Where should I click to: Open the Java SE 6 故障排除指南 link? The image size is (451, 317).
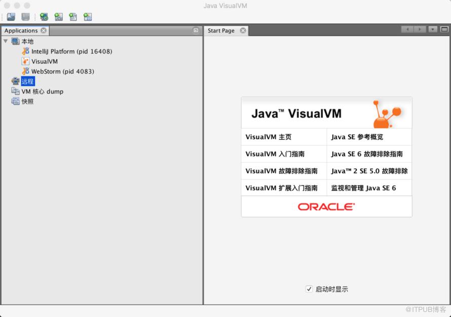pos(367,154)
